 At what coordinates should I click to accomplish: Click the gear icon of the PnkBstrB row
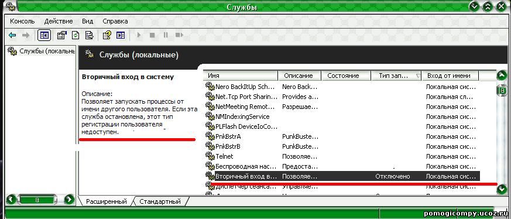point(210,146)
